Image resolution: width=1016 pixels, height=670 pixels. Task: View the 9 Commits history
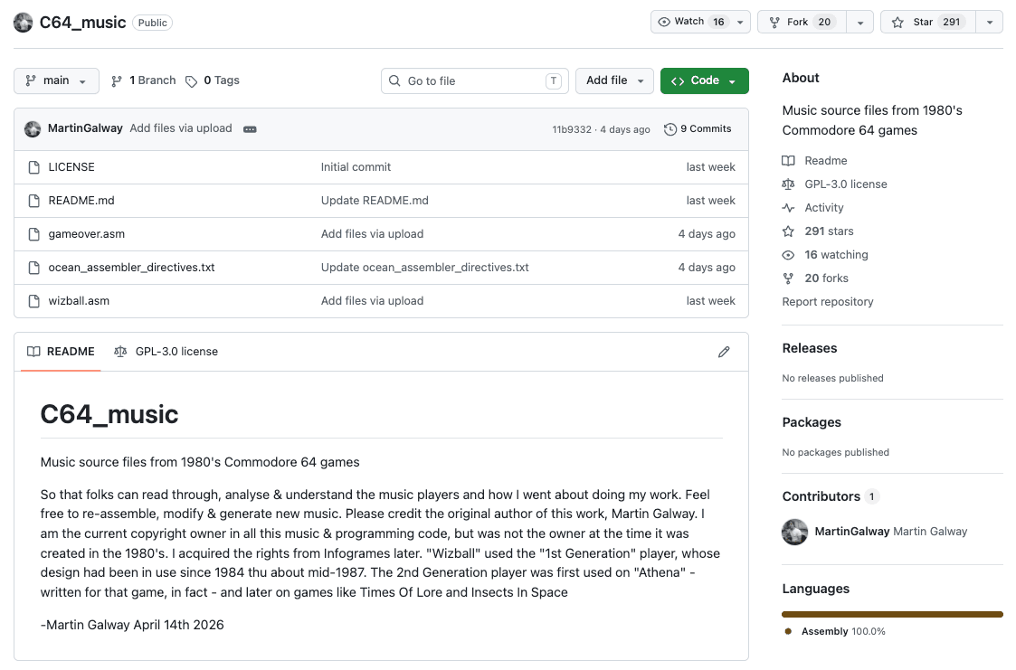pyautogui.click(x=698, y=128)
